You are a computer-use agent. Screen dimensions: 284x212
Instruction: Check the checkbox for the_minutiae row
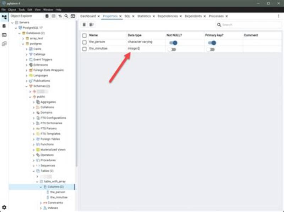coord(84,49)
